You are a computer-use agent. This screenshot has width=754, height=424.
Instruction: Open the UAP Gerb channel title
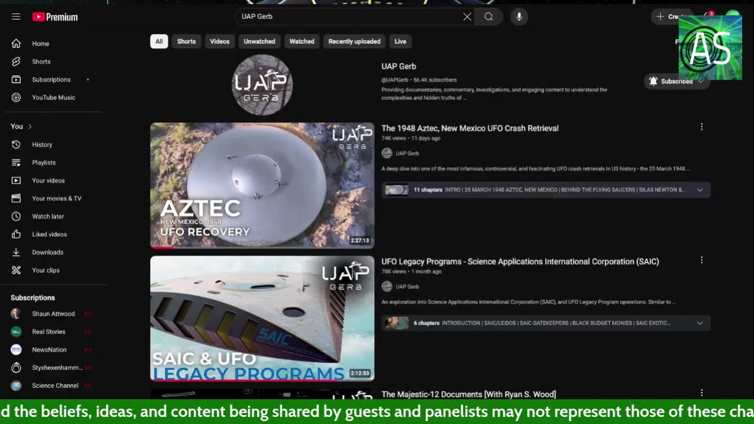click(x=399, y=67)
